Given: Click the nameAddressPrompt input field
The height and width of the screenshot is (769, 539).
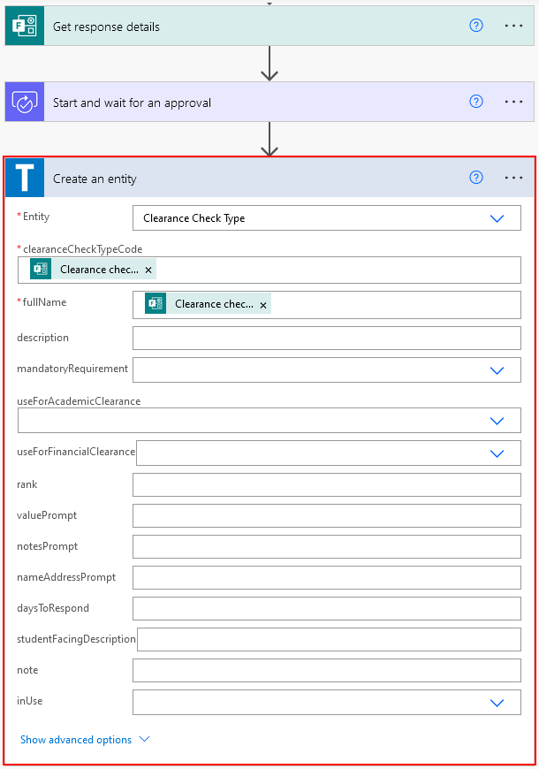Looking at the screenshot, I should pos(327,578).
